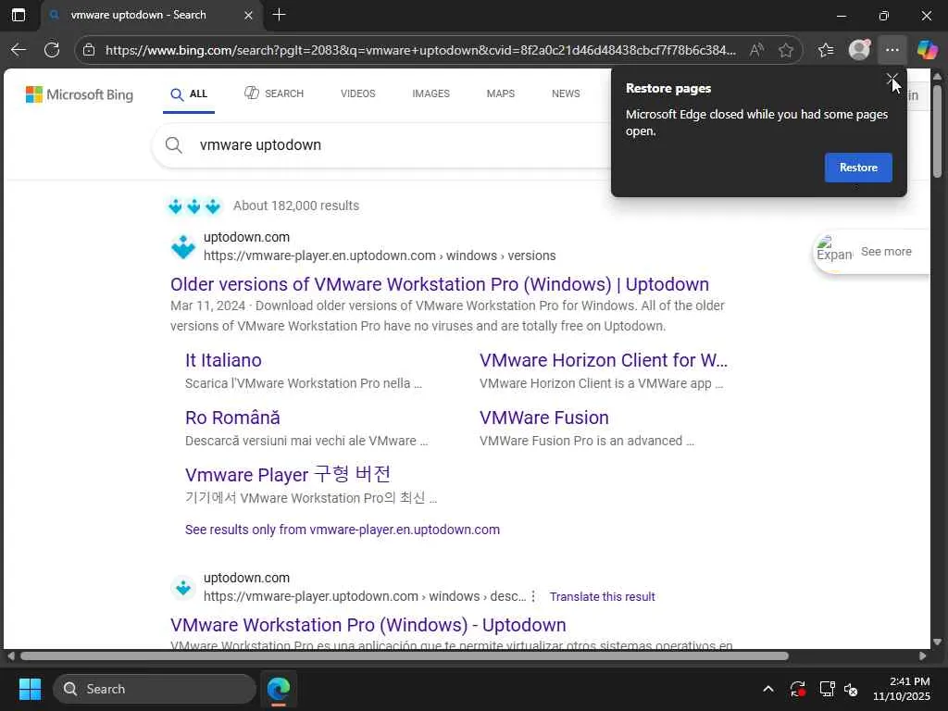948x711 pixels.
Task: Launch the Copilot sidebar icon
Action: click(x=927, y=50)
